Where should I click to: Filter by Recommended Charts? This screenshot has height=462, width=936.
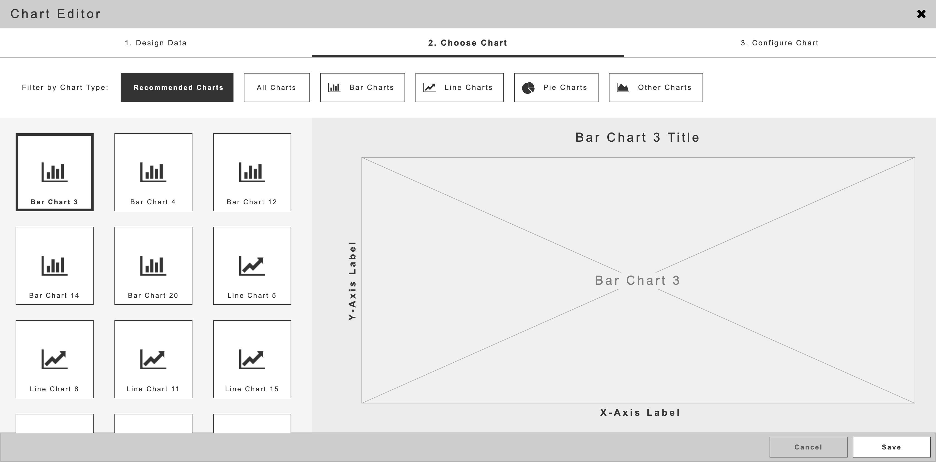coord(177,87)
